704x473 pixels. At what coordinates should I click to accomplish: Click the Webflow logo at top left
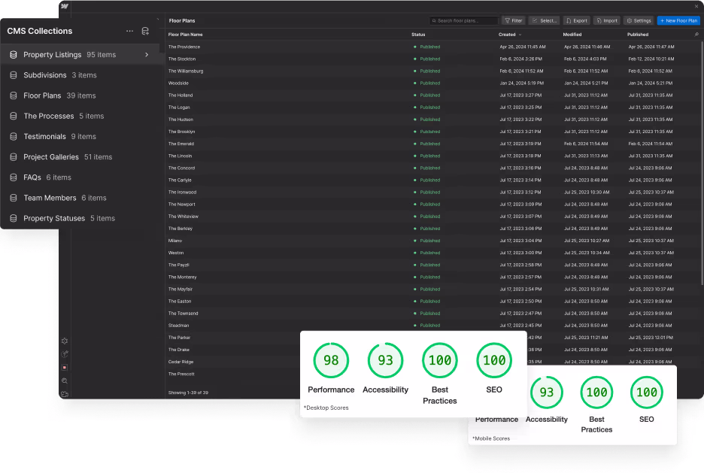(63, 6)
